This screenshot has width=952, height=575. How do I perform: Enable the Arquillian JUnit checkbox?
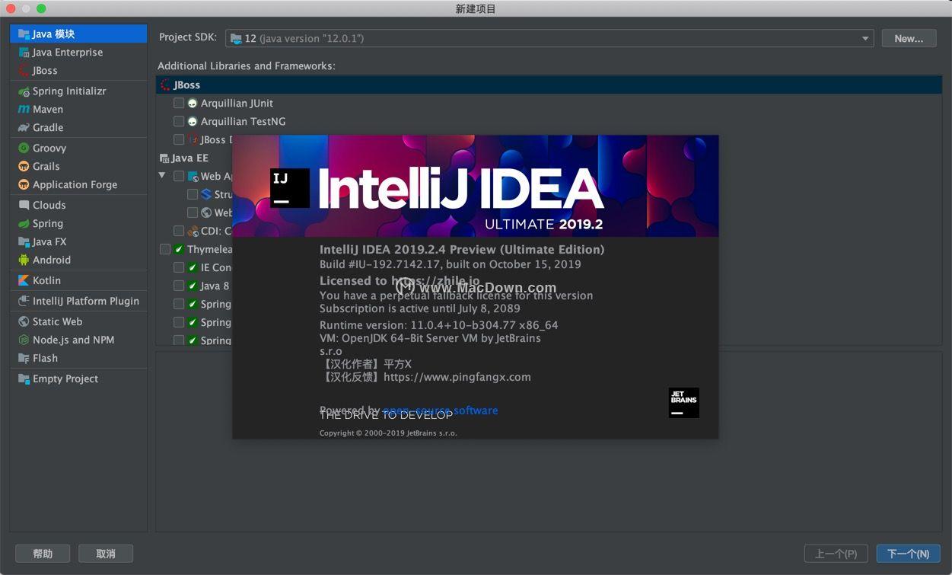(179, 103)
